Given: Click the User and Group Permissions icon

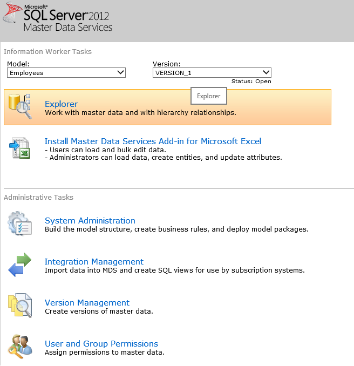Looking at the screenshot, I should click(x=20, y=347).
